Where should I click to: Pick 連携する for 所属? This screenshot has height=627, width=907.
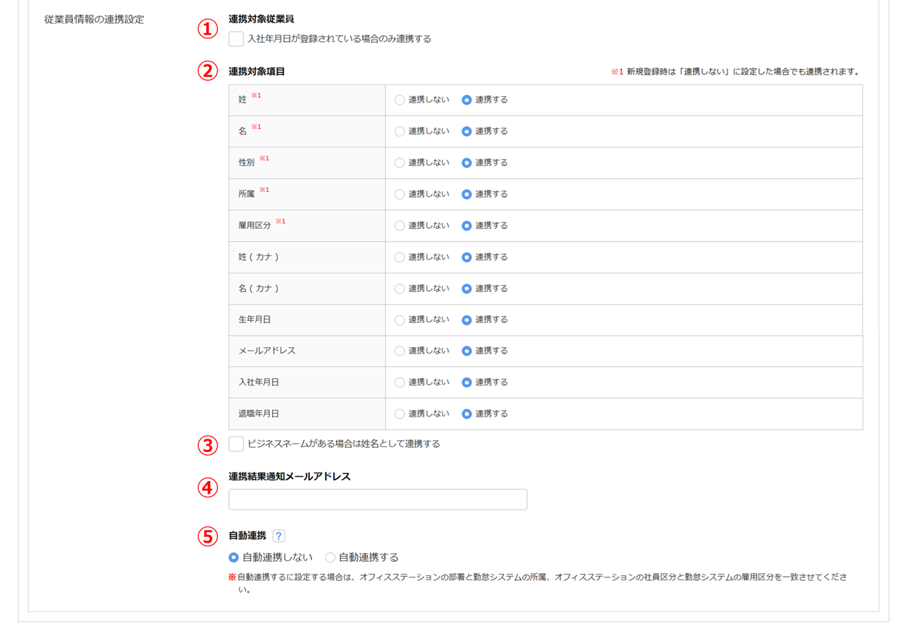pos(466,194)
